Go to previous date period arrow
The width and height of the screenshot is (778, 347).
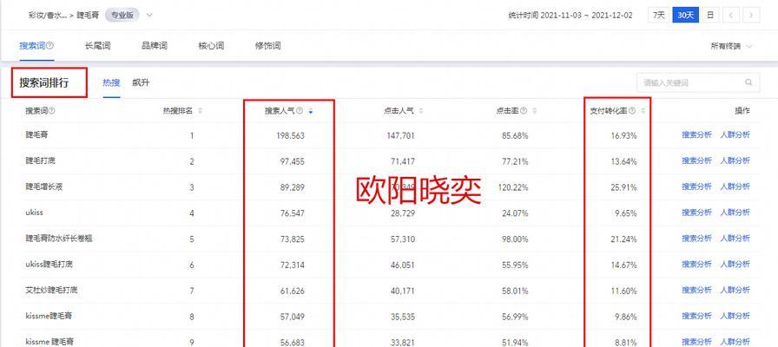point(731,16)
